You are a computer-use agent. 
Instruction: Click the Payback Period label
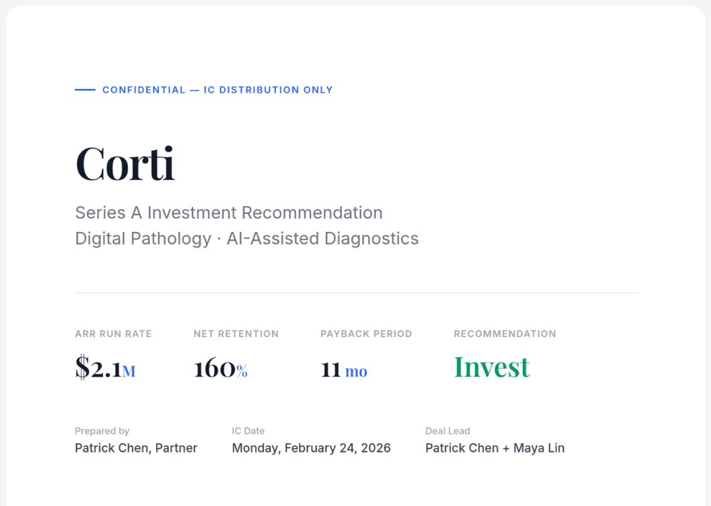click(x=366, y=334)
